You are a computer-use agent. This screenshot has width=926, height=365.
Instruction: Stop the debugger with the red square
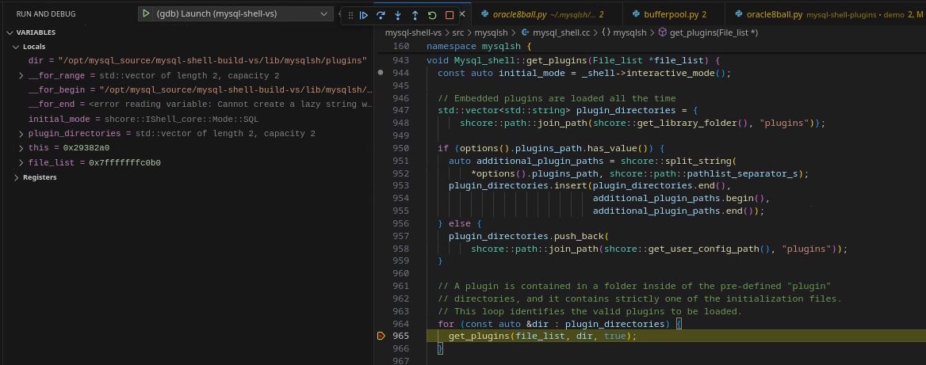tap(450, 14)
